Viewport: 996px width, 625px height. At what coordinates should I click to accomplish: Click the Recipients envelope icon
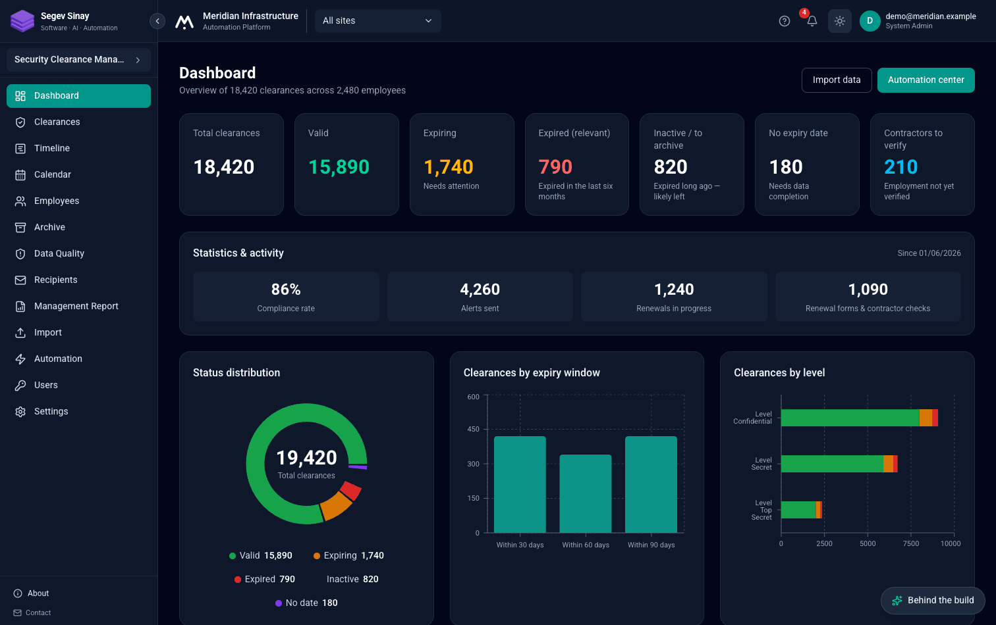(x=20, y=280)
